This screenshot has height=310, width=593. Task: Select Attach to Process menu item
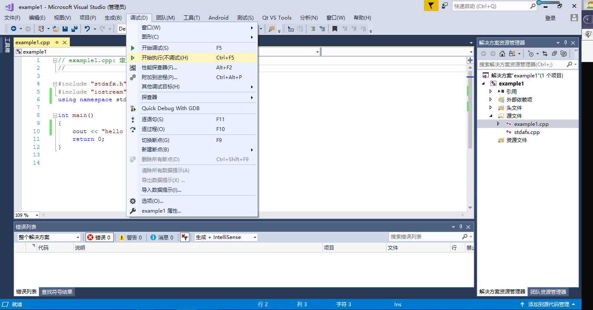(x=192, y=77)
